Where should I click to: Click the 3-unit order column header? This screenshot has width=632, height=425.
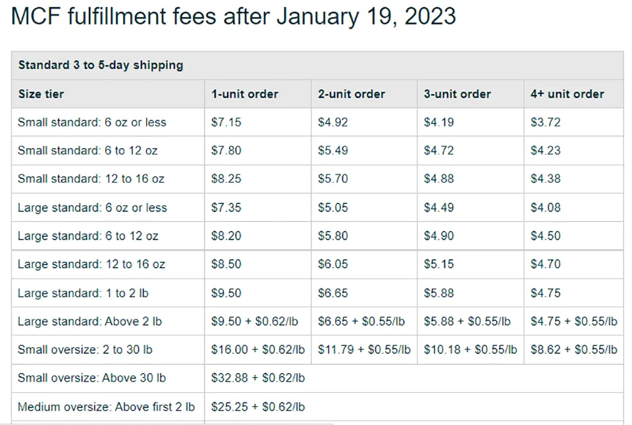click(x=457, y=94)
